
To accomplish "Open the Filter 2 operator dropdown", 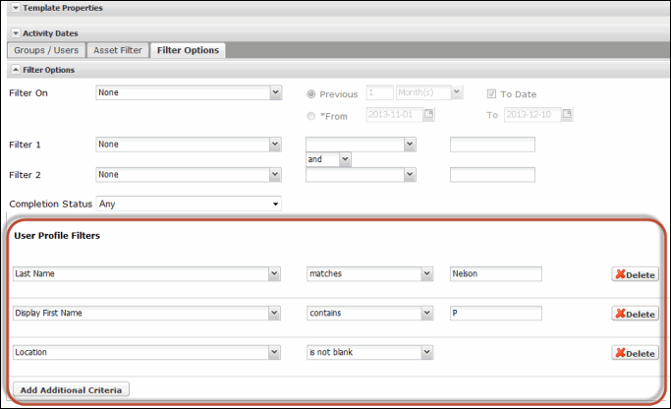I will click(x=361, y=175).
